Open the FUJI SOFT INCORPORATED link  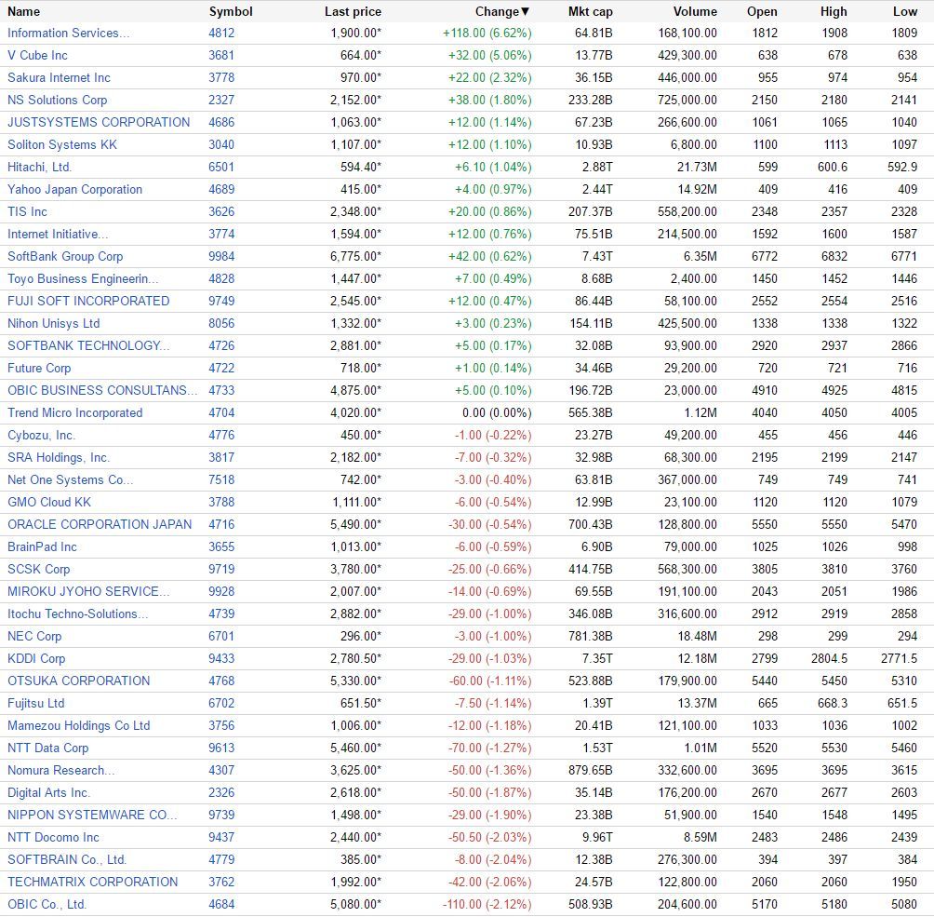coord(88,301)
